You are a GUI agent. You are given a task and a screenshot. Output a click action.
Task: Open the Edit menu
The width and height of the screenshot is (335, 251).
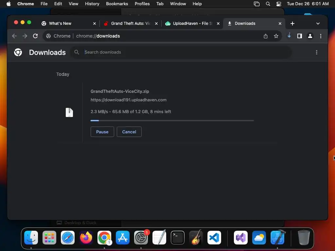(x=58, y=4)
